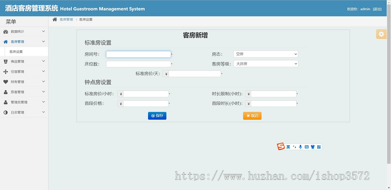Click the 客房新增 form title
This screenshot has width=391, height=190.
pos(195,36)
